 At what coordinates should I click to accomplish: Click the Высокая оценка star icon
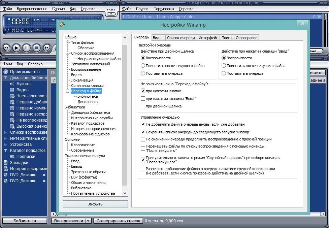[x=12, y=127]
